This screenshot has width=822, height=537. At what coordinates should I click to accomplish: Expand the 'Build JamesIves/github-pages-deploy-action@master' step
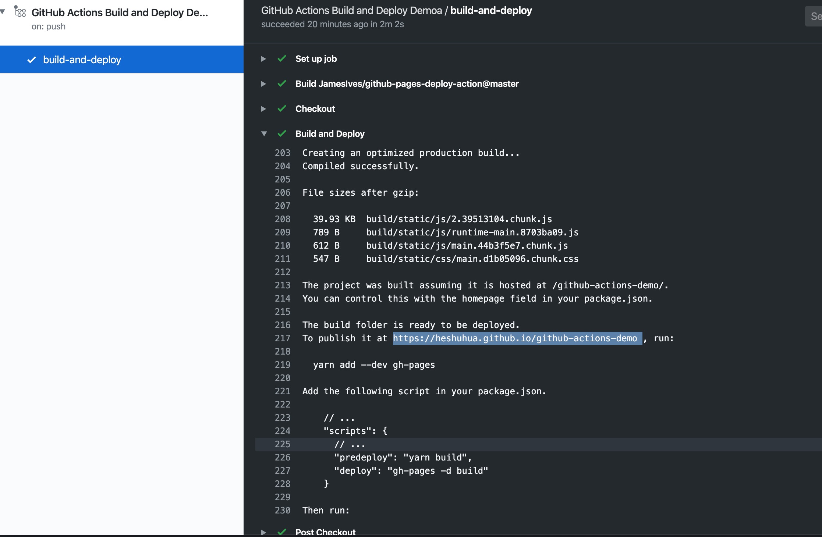pyautogui.click(x=263, y=83)
